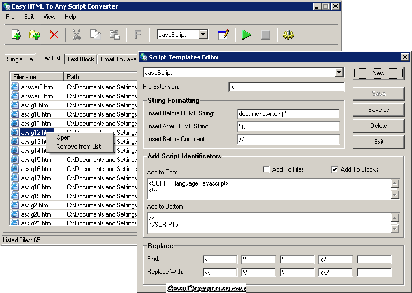
Task: Click the first Find field containing backslash
Action: pyautogui.click(x=220, y=260)
